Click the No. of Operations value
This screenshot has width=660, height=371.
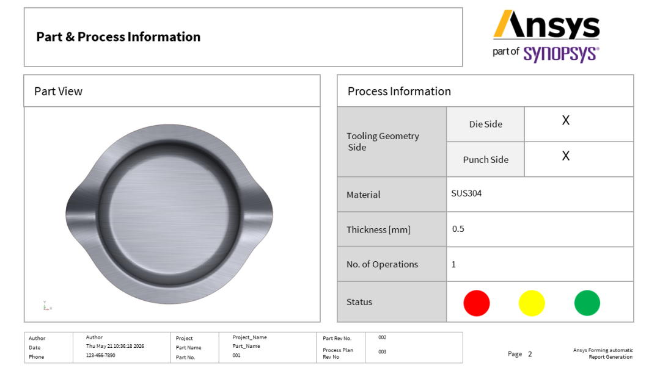(x=453, y=264)
